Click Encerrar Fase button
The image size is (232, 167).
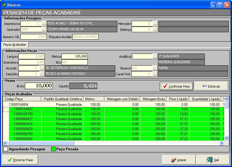pyautogui.click(x=20, y=160)
